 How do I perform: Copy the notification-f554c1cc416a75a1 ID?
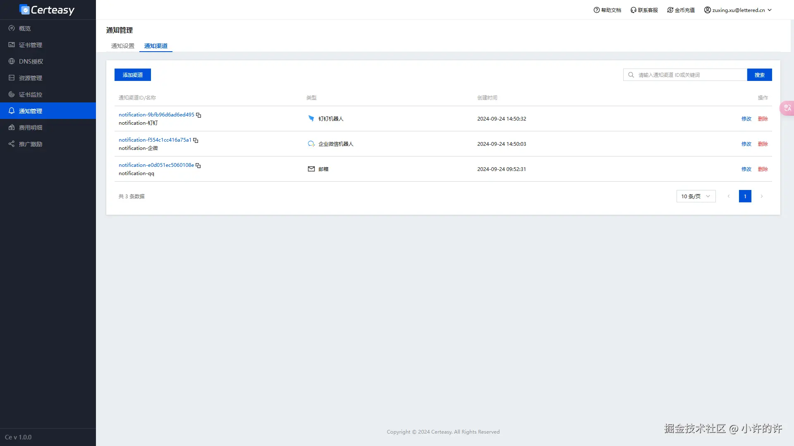[196, 140]
